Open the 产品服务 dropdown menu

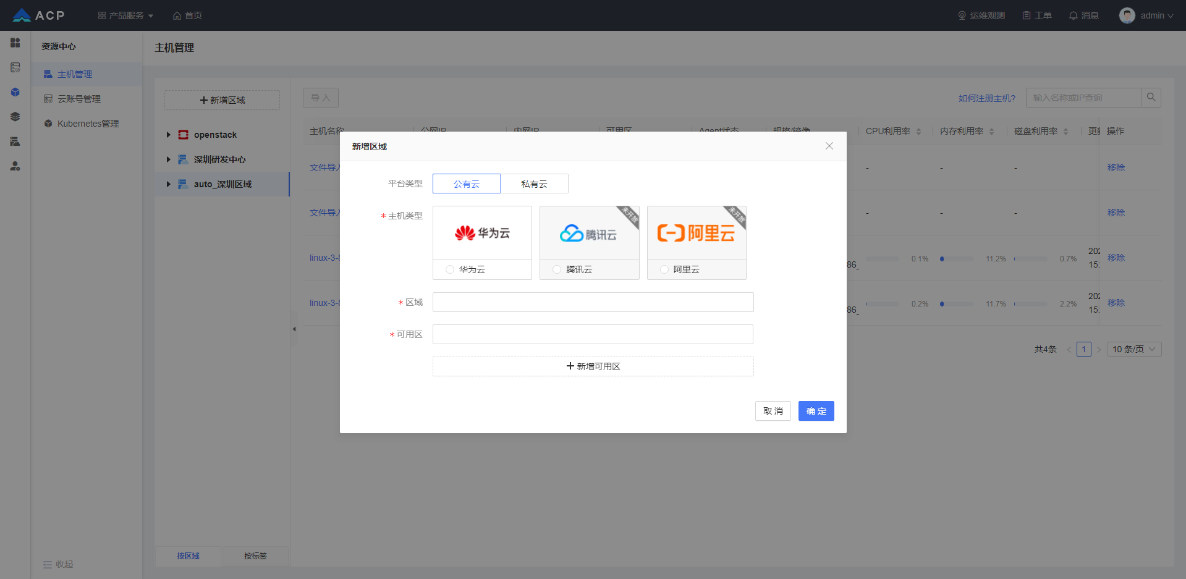(x=125, y=15)
